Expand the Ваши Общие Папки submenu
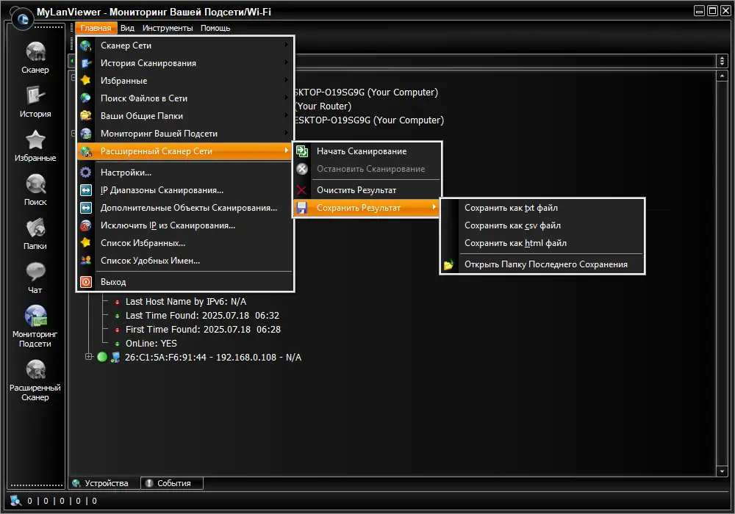The height and width of the screenshot is (514, 735). coord(185,115)
